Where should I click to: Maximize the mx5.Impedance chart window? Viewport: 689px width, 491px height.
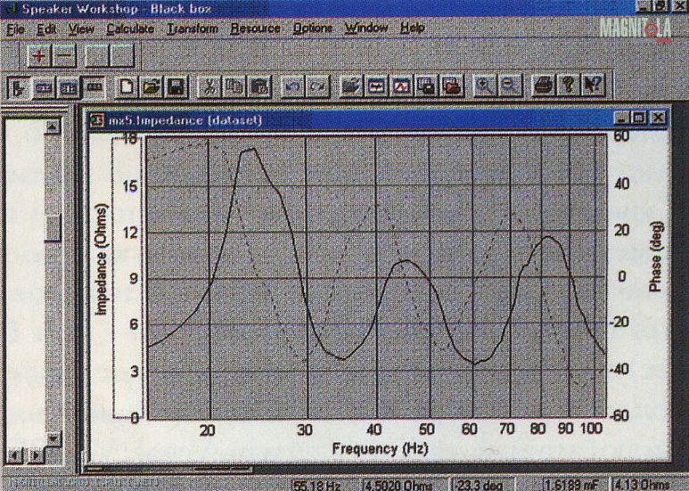[x=639, y=118]
